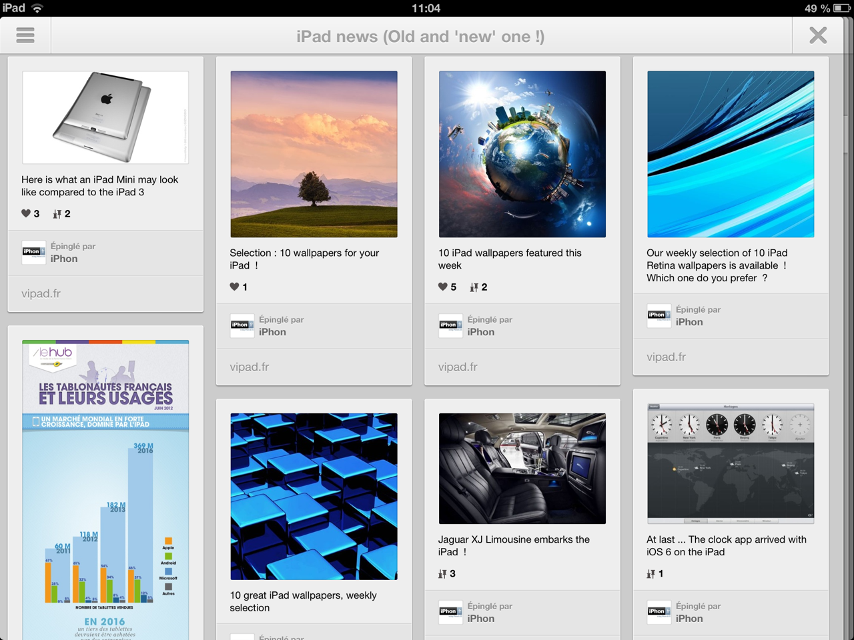Tap '10 great iPad wallpapers, weekly selection' caption

click(303, 601)
